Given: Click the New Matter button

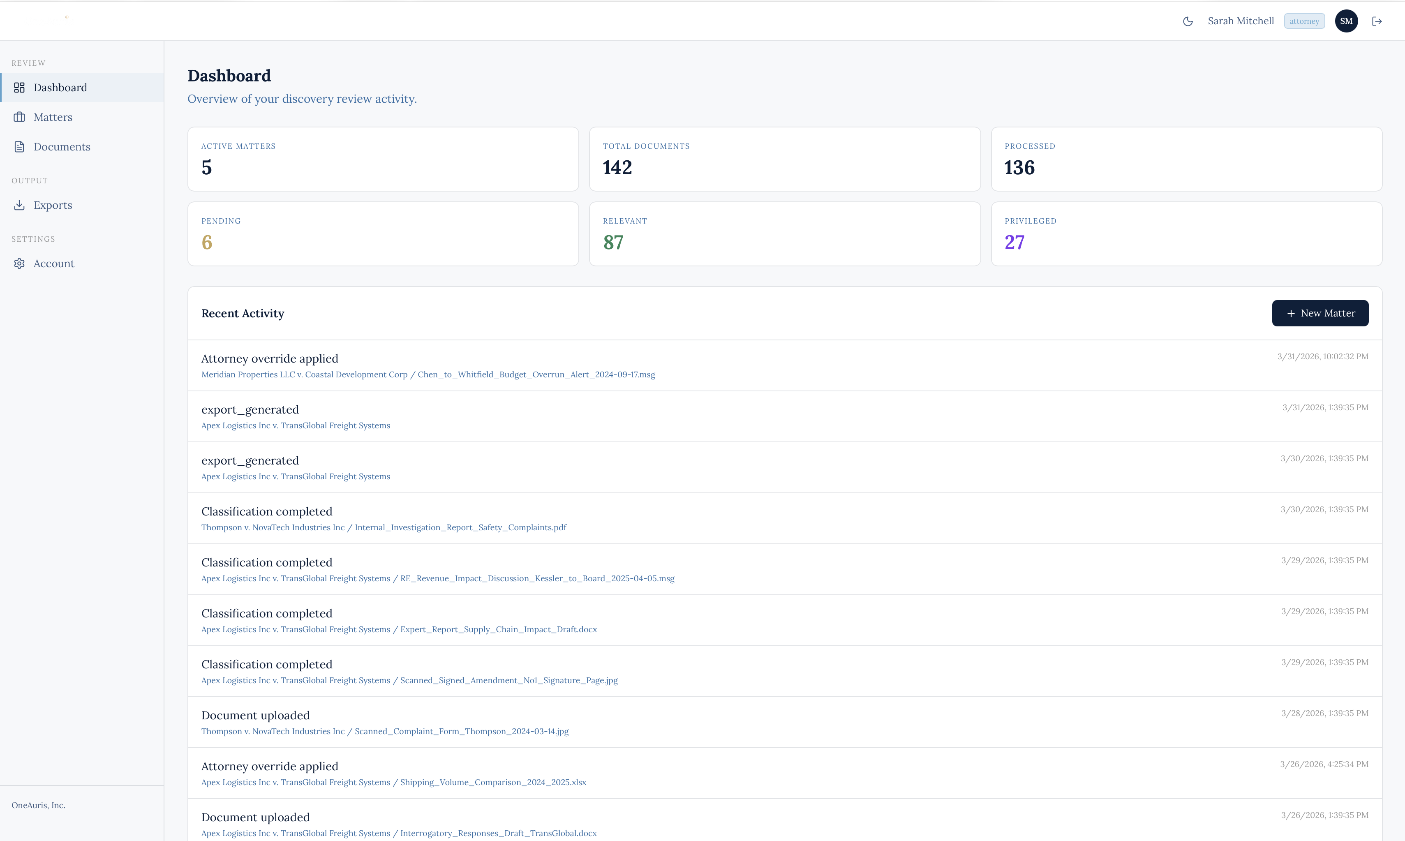Looking at the screenshot, I should point(1320,313).
